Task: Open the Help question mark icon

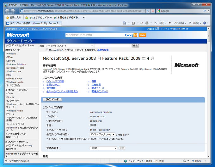Action: [x=205, y=23]
